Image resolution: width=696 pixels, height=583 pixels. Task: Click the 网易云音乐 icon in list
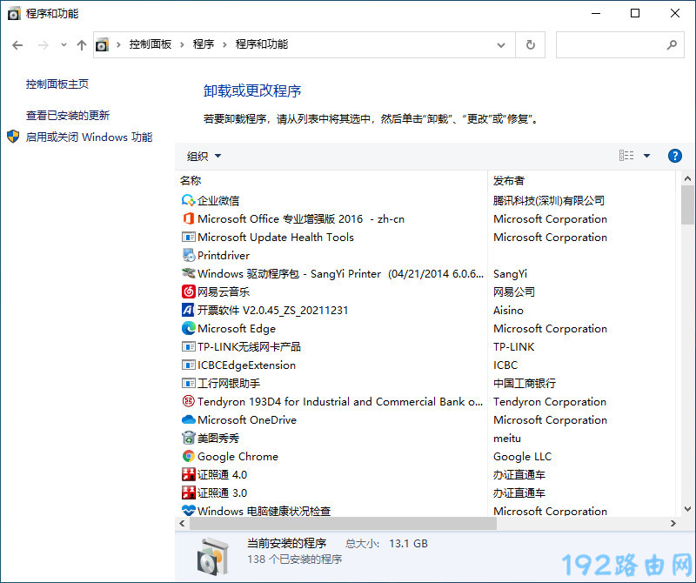pos(188,292)
